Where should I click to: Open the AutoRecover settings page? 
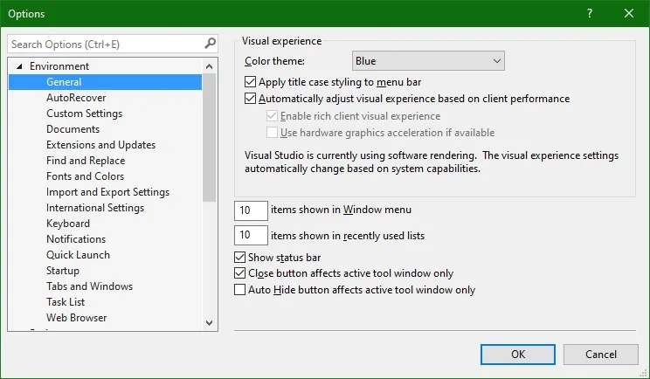[x=76, y=98]
